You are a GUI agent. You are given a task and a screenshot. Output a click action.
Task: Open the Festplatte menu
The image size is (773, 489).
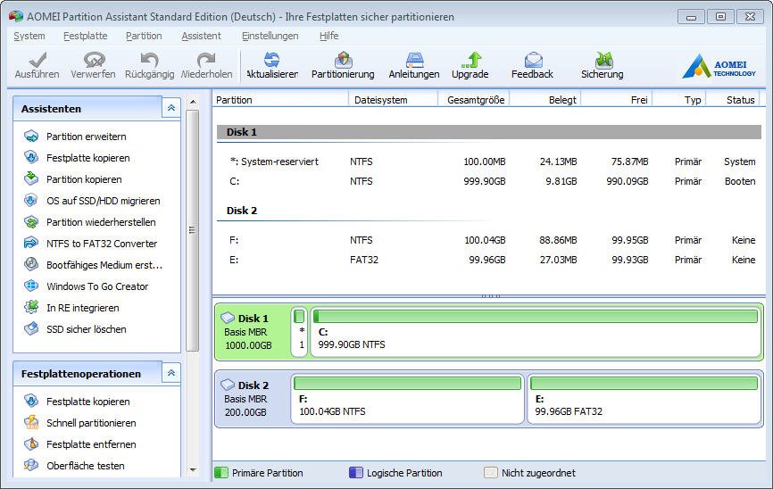(x=86, y=36)
